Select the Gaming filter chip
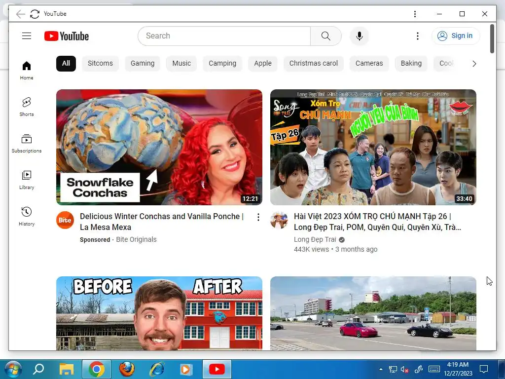Image resolution: width=505 pixels, height=379 pixels. click(143, 64)
